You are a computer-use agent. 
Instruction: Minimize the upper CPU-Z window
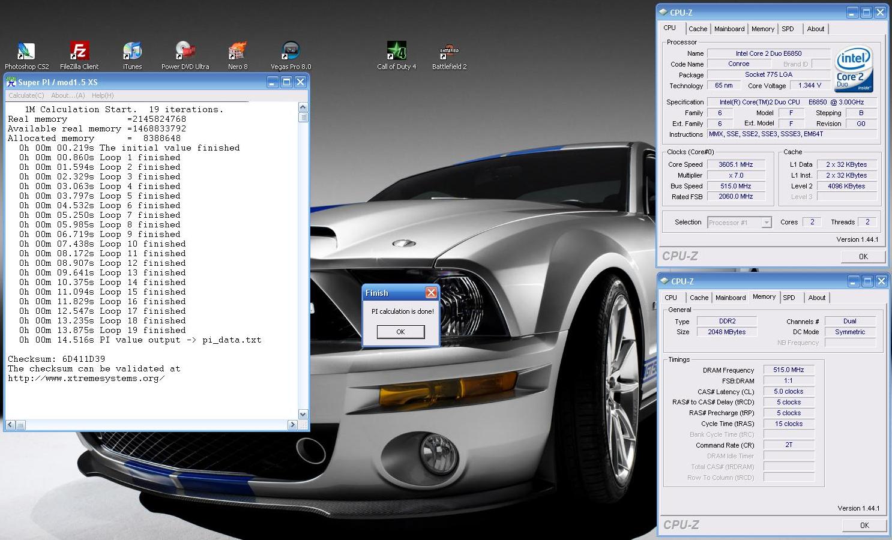(852, 12)
